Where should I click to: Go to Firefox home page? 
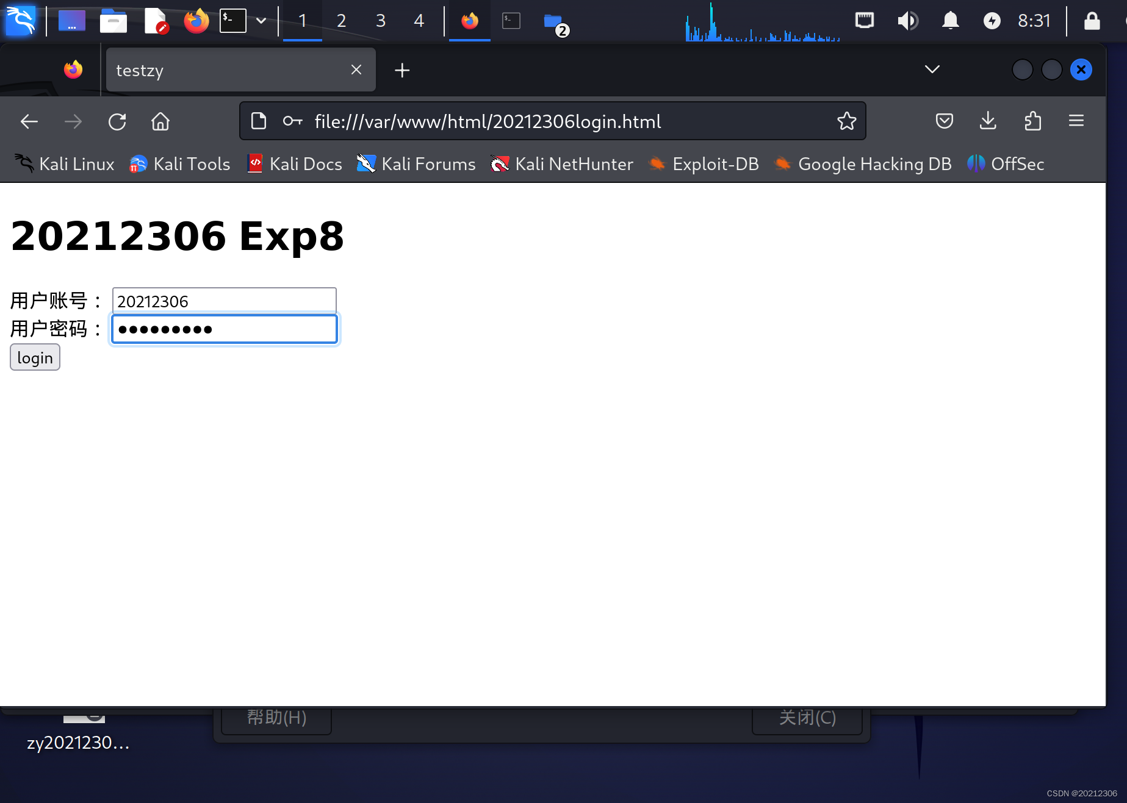[x=160, y=121]
